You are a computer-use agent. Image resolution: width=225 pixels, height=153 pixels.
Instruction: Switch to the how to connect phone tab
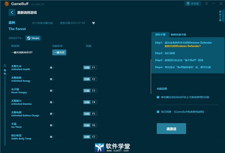[178, 34]
